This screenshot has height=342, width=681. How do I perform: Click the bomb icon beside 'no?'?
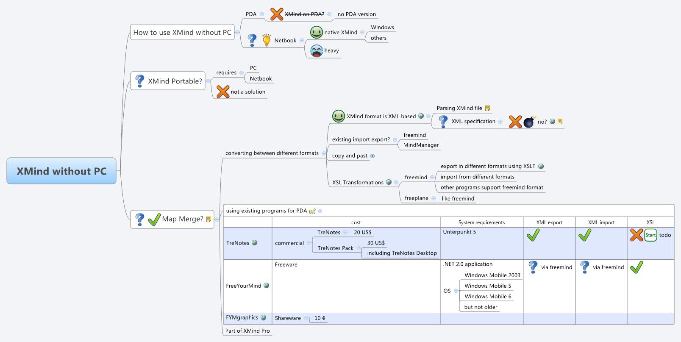529,122
